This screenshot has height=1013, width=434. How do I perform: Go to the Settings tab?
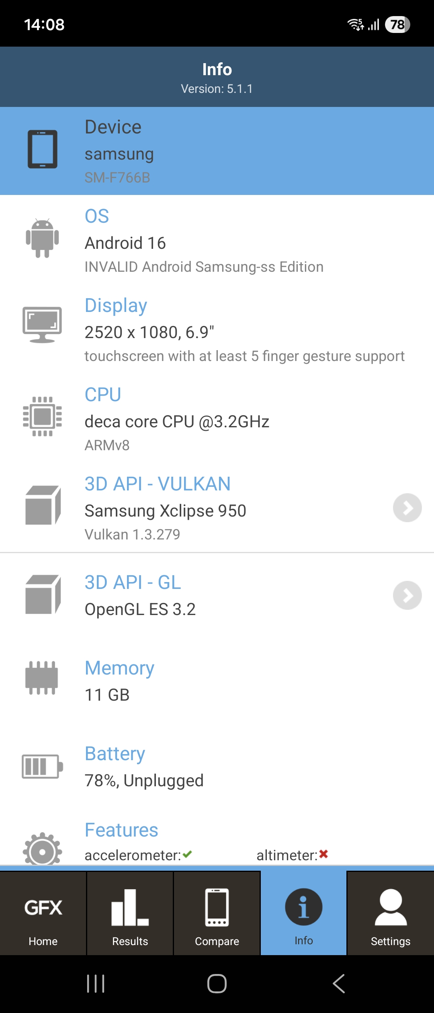390,913
